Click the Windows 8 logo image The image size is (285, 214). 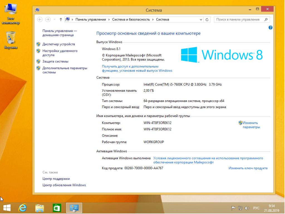pos(222,55)
